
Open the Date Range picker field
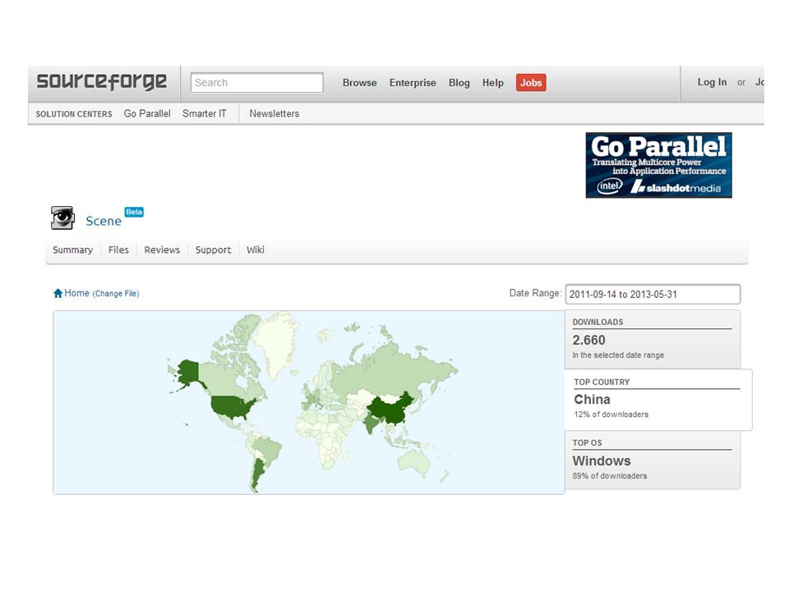pyautogui.click(x=653, y=295)
